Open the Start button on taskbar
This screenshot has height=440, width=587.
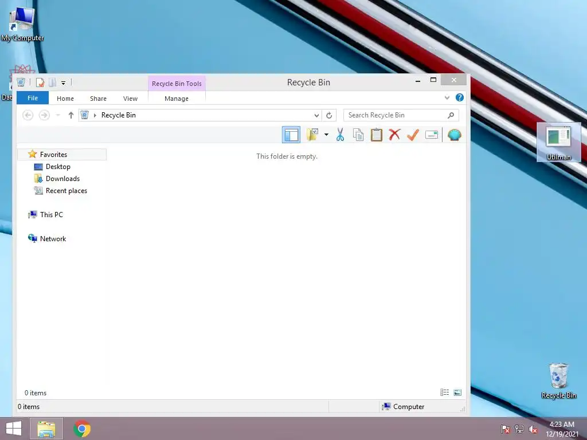coord(14,429)
